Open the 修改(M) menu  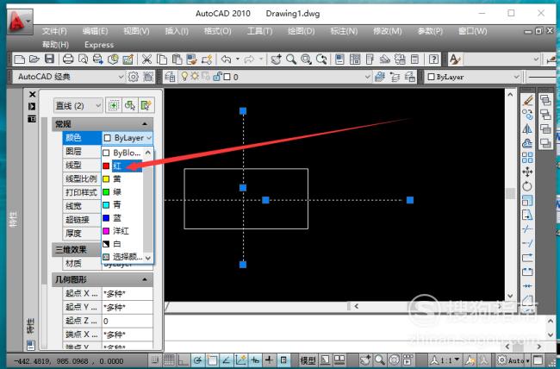387,31
